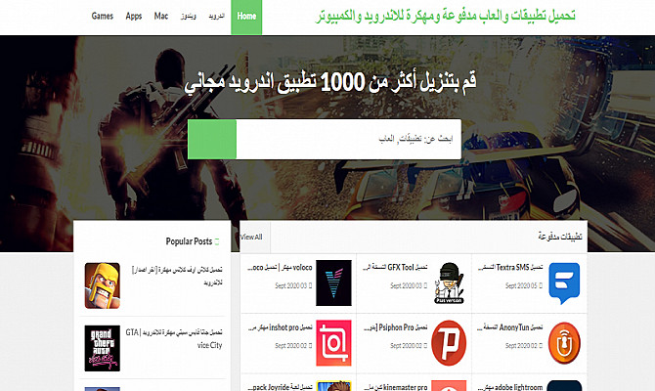Click the date under inshot pro post

(293, 346)
